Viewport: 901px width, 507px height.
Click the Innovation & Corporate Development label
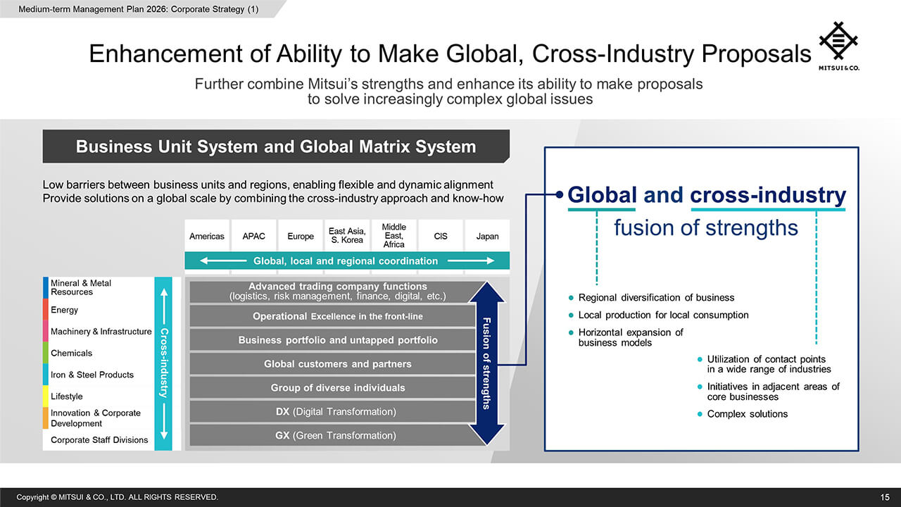tap(95, 418)
